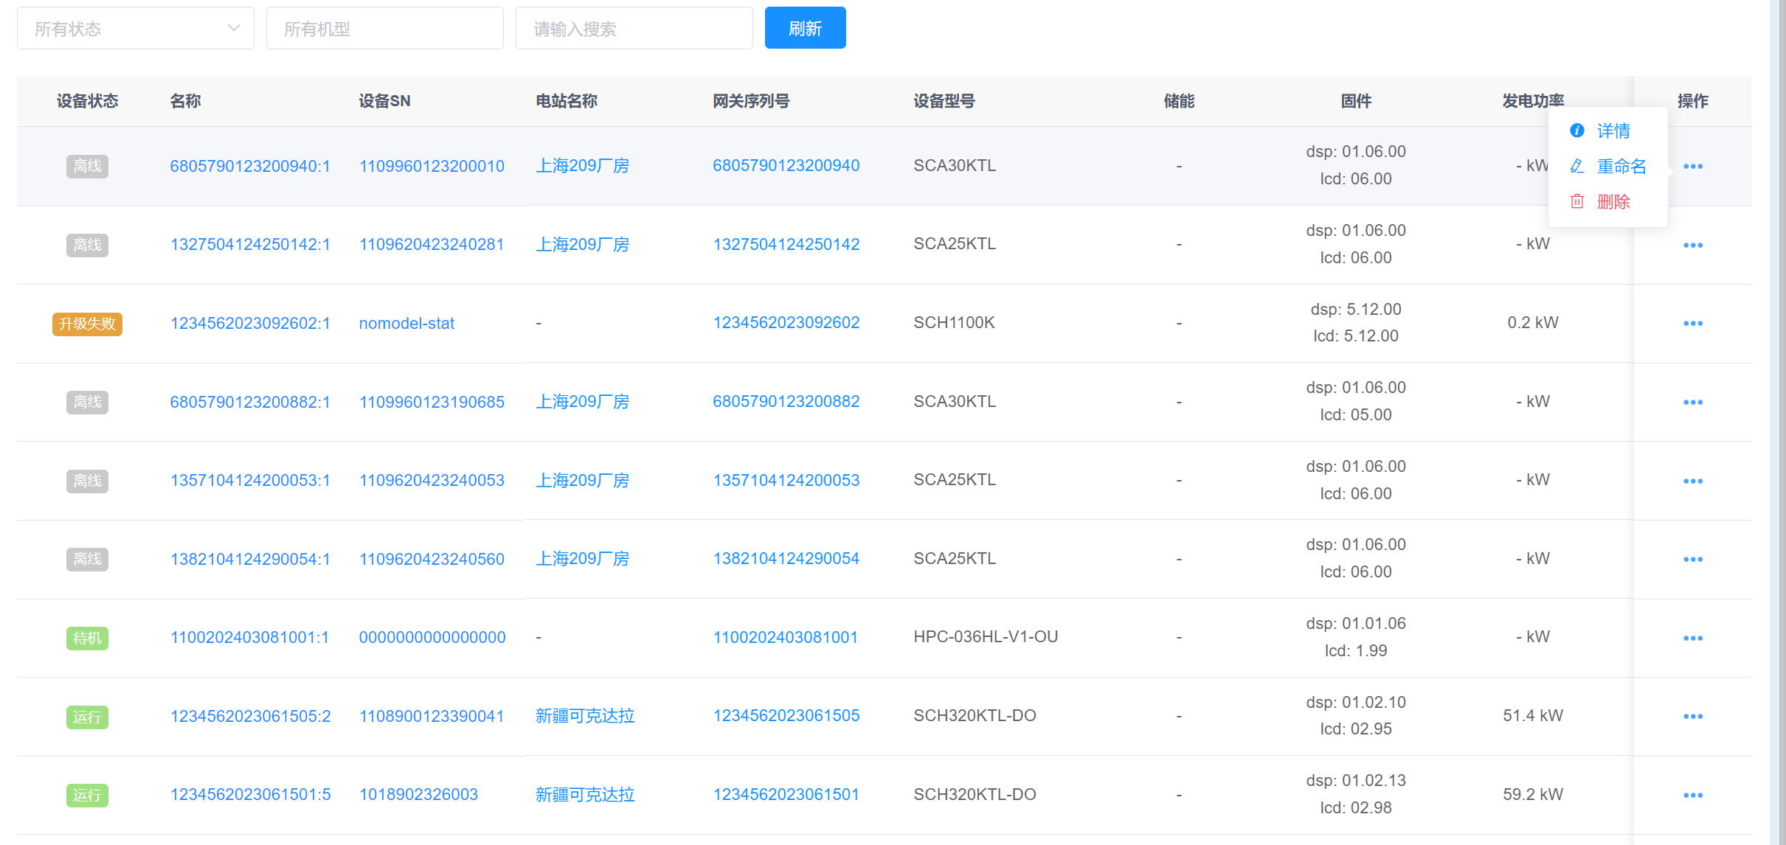Open more actions for 6805790123200882:1 row
Screen dimensions: 1786x845
pos(1693,403)
